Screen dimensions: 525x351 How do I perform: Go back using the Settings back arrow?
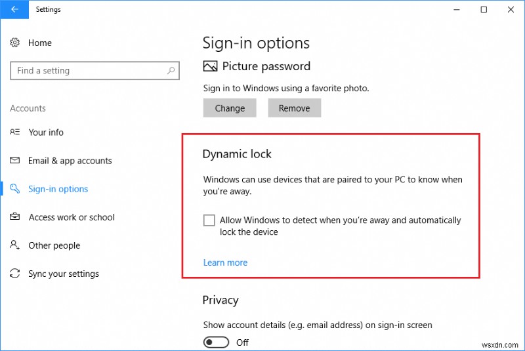(14, 9)
